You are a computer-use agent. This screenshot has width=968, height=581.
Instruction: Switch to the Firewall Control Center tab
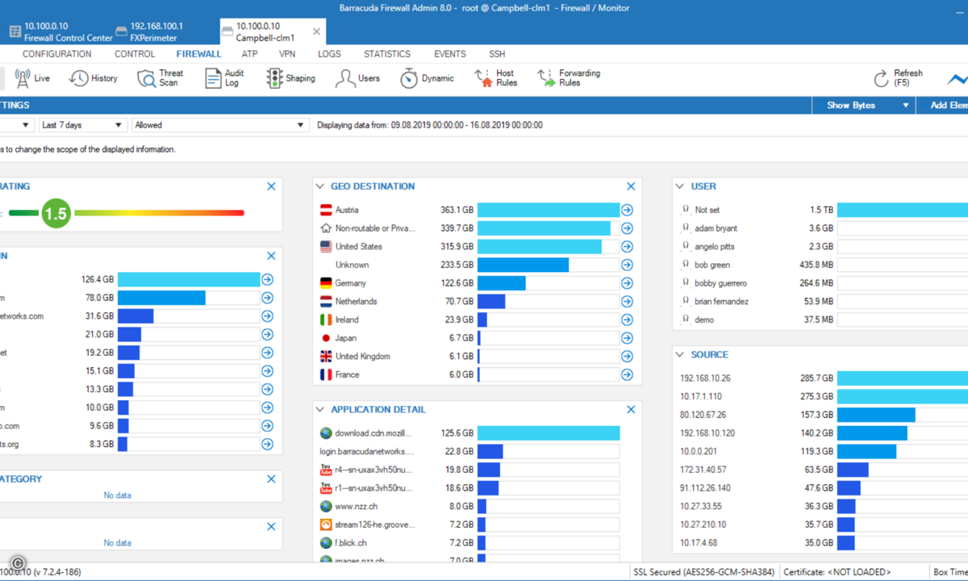click(61, 32)
